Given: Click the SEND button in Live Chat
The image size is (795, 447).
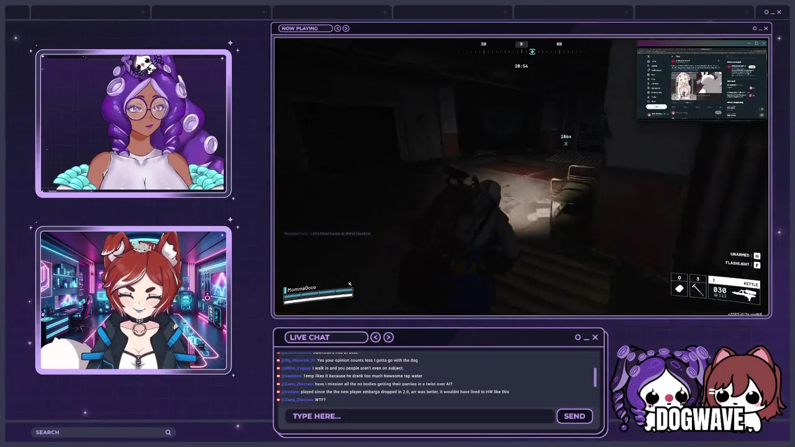Looking at the screenshot, I should [x=575, y=416].
